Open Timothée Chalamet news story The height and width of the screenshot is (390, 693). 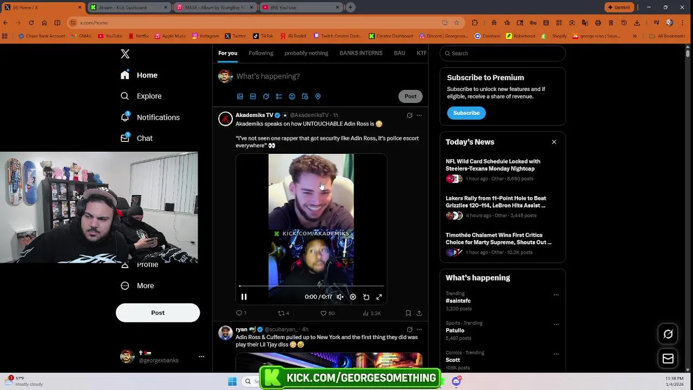502,243
